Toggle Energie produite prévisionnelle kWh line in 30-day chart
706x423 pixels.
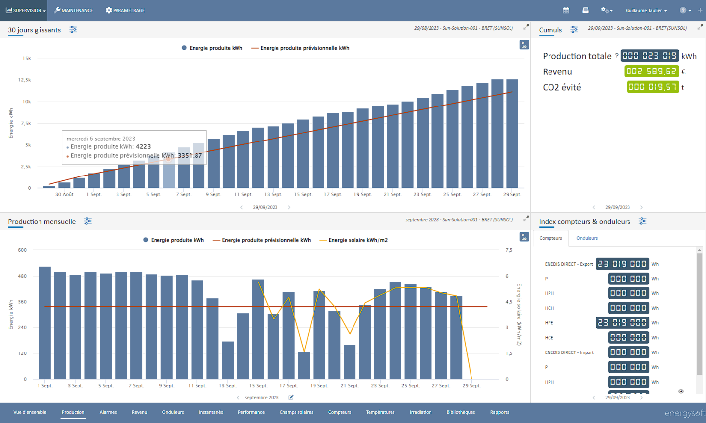pyautogui.click(x=300, y=48)
